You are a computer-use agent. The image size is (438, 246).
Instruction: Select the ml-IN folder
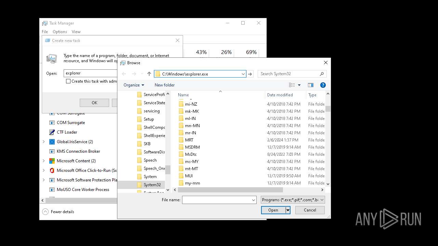click(190, 119)
